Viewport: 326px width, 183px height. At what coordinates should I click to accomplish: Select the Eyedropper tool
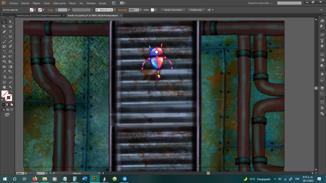[4, 72]
